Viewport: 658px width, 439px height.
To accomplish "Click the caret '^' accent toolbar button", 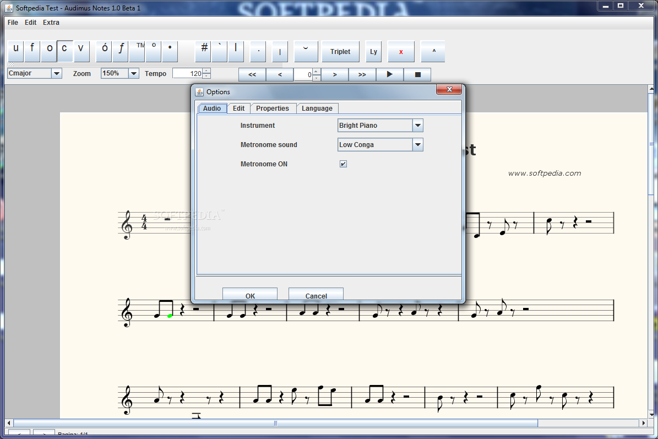I will (433, 52).
